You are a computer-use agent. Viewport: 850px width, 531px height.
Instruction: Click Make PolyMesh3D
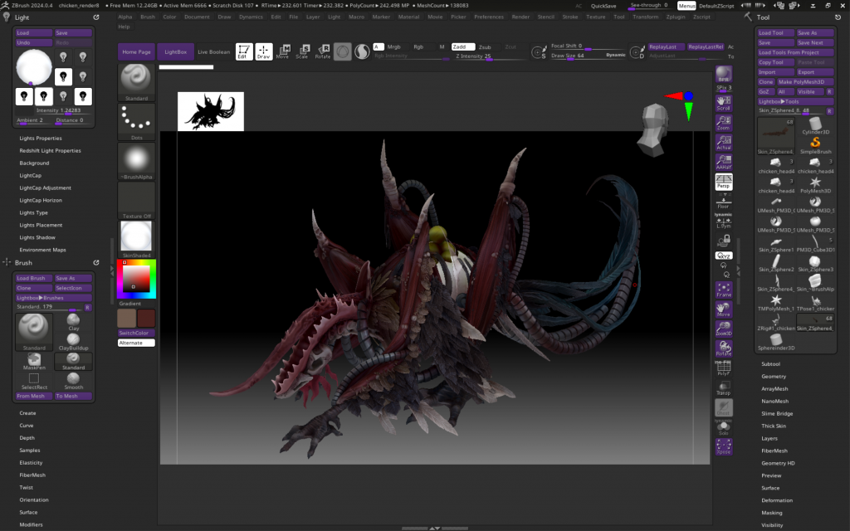[804, 82]
